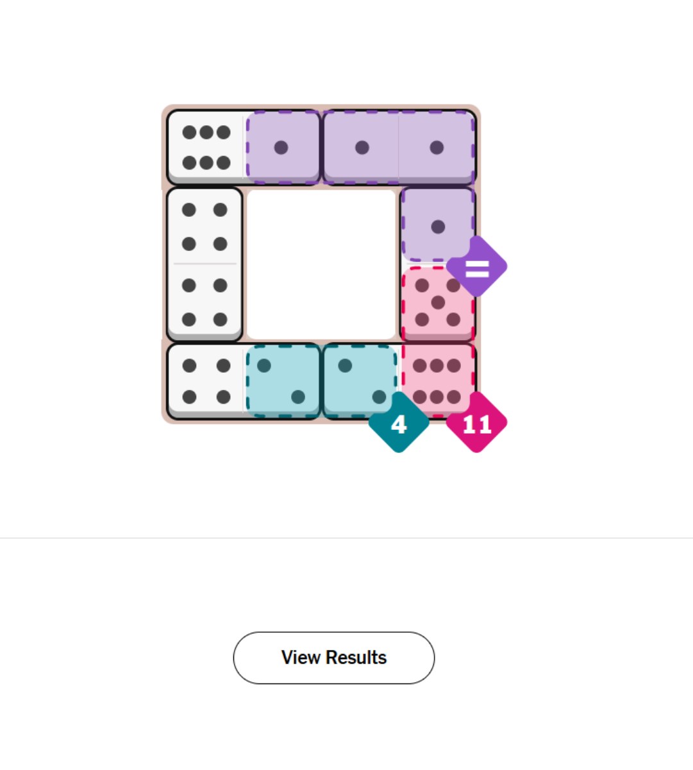Viewport: 693px width, 770px height.
Task: Click the purple cell in the top-right corner
Action: coord(437,148)
